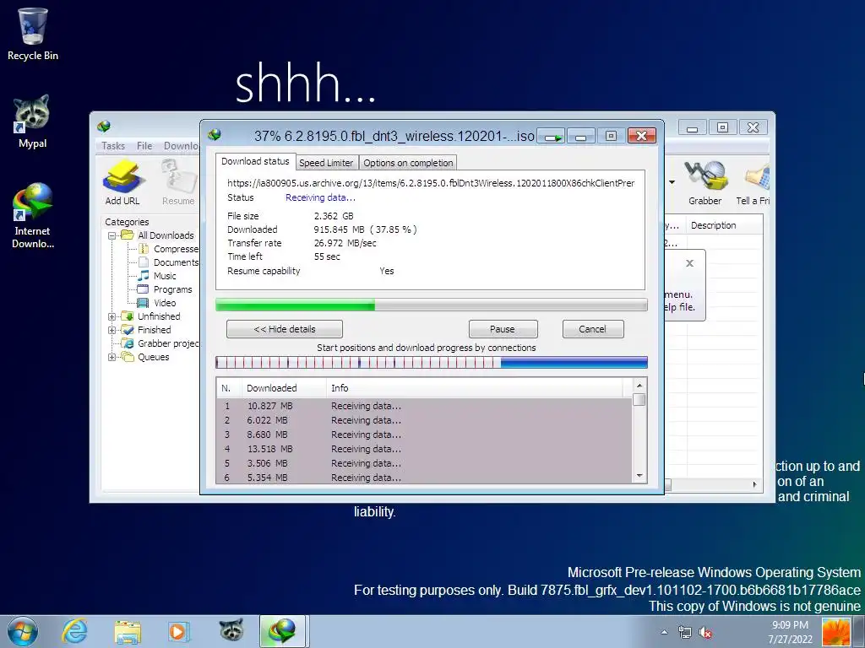This screenshot has width=865, height=648.
Task: Click main window horizontal scrollbar right arrow
Action: click(x=754, y=484)
